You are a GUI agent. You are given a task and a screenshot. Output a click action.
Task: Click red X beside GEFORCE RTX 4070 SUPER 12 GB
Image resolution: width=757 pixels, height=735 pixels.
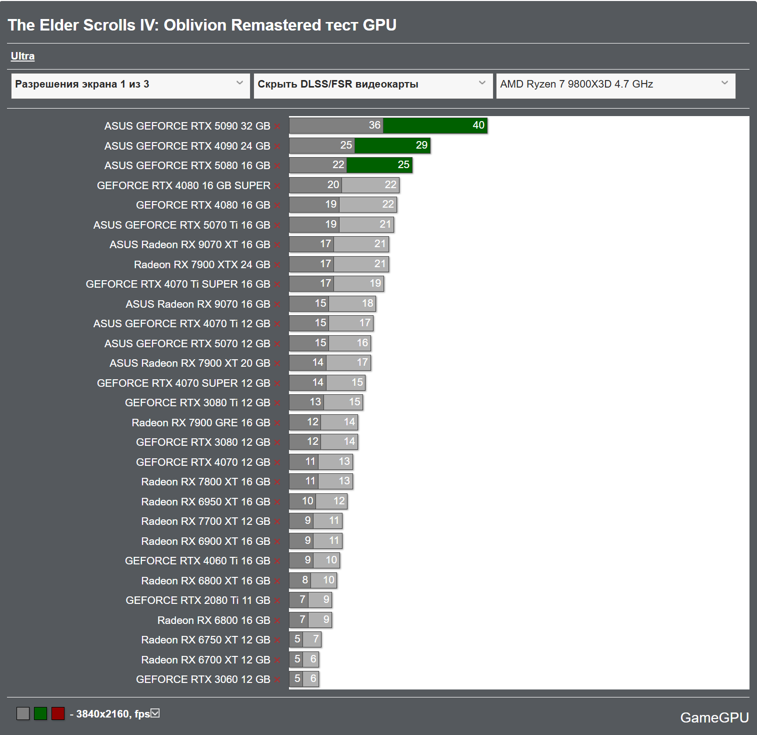pos(277,384)
